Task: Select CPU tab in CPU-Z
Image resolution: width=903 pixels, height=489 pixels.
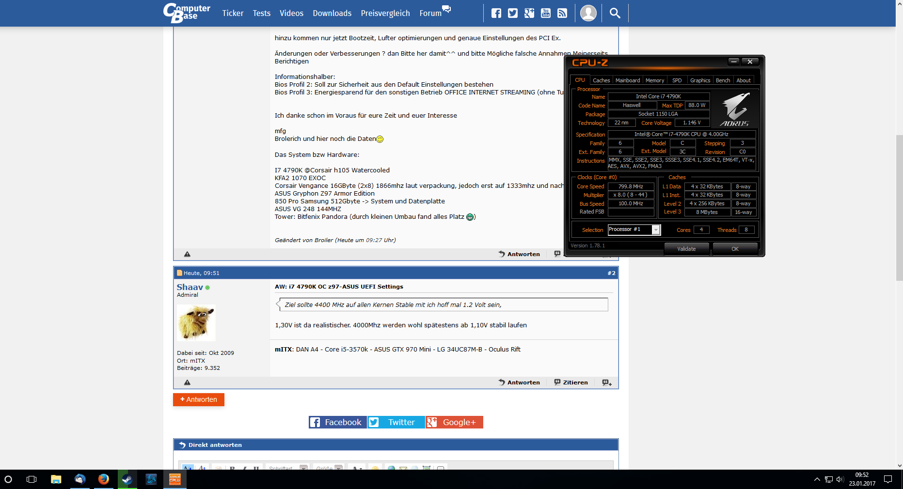Action: pyautogui.click(x=580, y=80)
